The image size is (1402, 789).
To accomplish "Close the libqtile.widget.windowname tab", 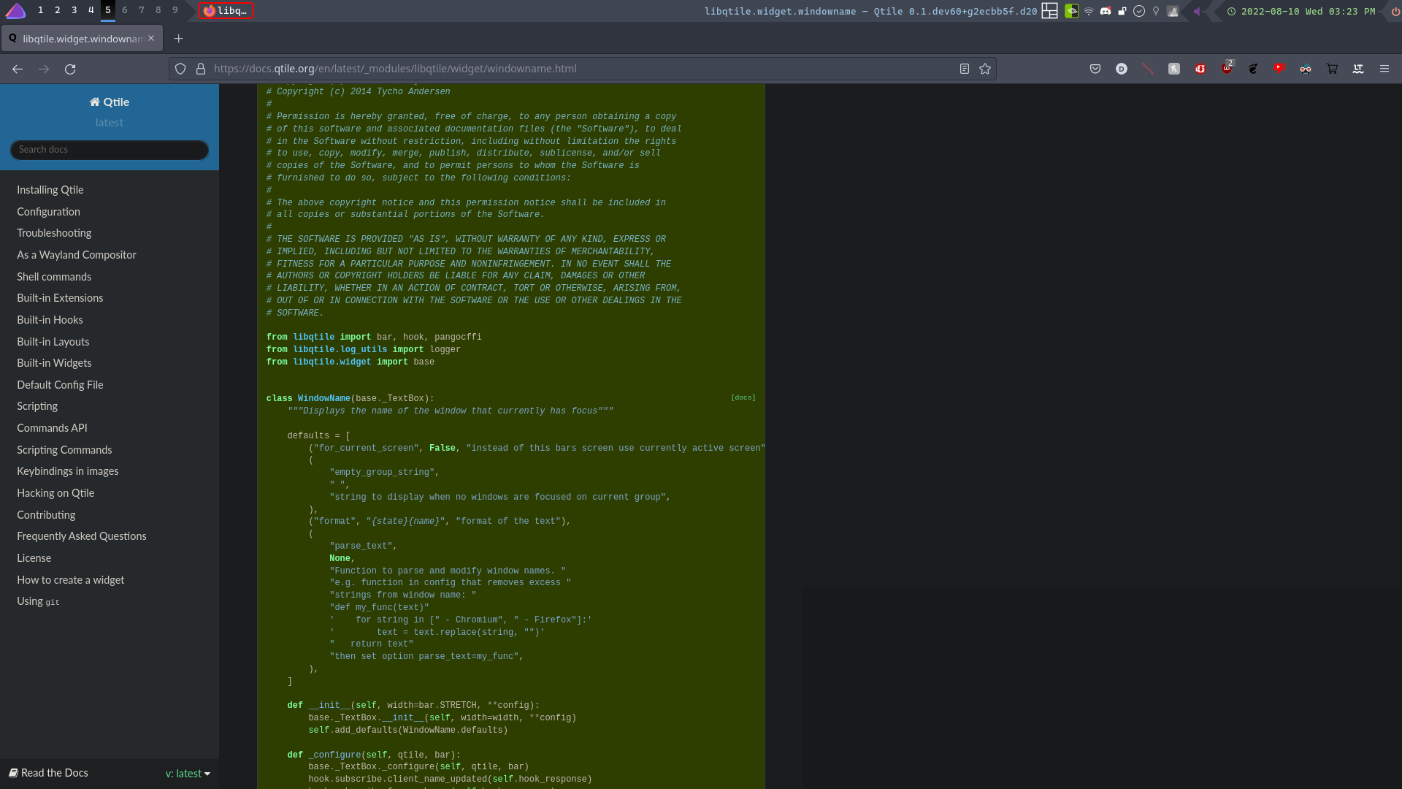I will (x=151, y=38).
